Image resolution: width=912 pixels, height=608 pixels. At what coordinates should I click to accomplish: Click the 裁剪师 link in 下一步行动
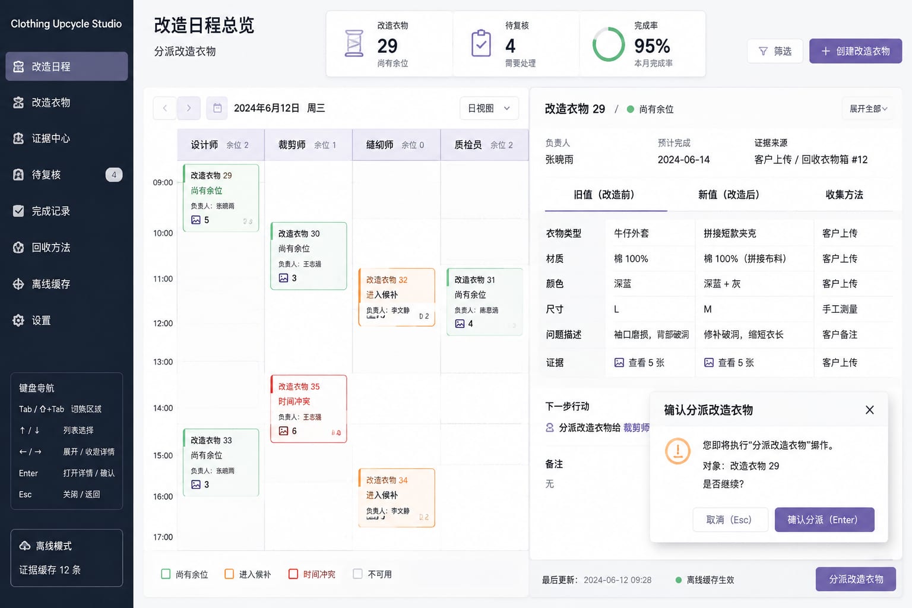(636, 427)
